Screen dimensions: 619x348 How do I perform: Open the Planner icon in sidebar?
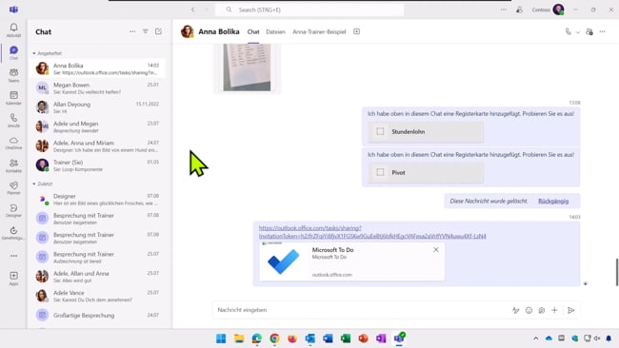tap(14, 187)
